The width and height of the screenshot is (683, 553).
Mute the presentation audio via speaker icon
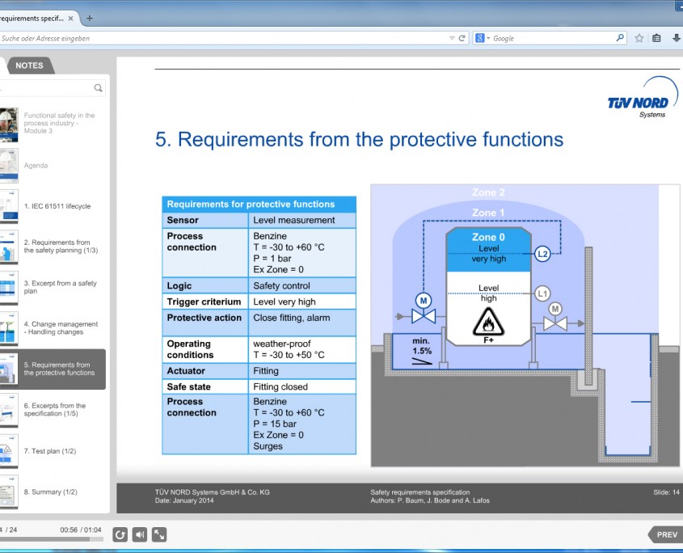(x=138, y=534)
